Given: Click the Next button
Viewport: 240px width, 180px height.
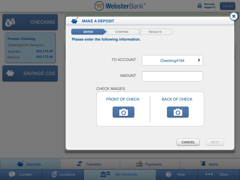Looking at the screenshot, I should (x=215, y=142).
